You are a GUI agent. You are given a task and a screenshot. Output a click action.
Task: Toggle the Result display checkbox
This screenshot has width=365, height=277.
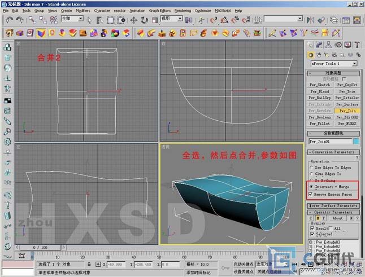tap(312, 228)
